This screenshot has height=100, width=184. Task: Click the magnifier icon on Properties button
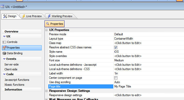coord(48,24)
